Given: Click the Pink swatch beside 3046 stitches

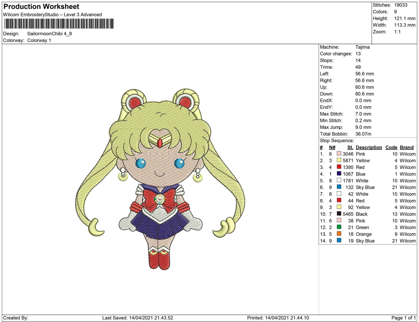Looking at the screenshot, I should (339, 153).
